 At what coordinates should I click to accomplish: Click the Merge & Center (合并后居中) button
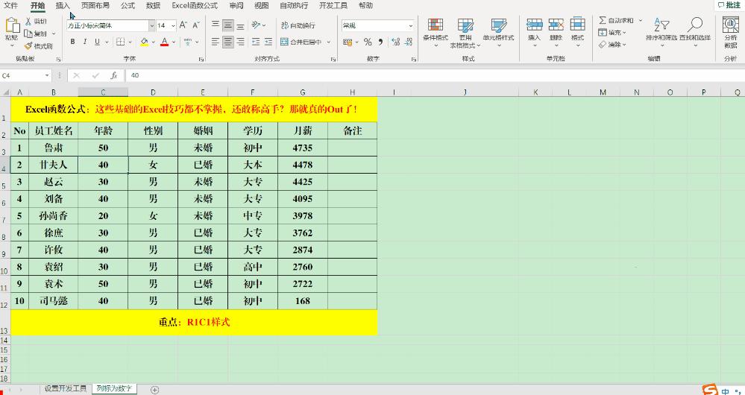pyautogui.click(x=301, y=42)
